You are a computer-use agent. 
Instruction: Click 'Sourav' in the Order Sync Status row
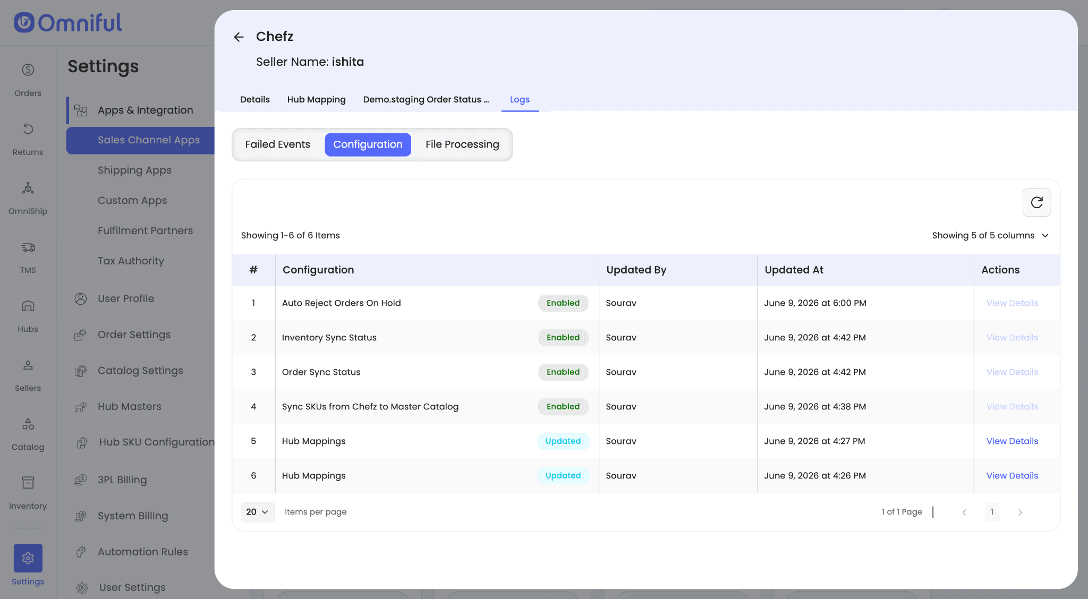(x=621, y=372)
